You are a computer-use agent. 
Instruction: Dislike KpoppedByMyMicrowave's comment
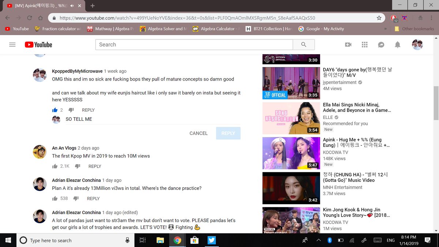pos(71,110)
